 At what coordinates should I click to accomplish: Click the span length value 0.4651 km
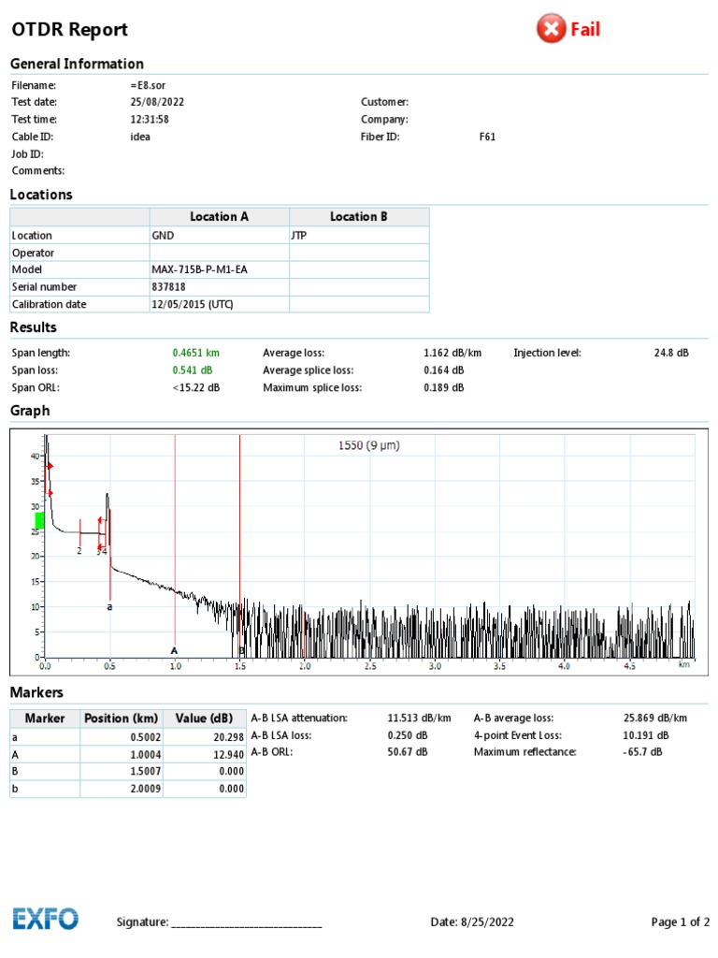(x=195, y=353)
